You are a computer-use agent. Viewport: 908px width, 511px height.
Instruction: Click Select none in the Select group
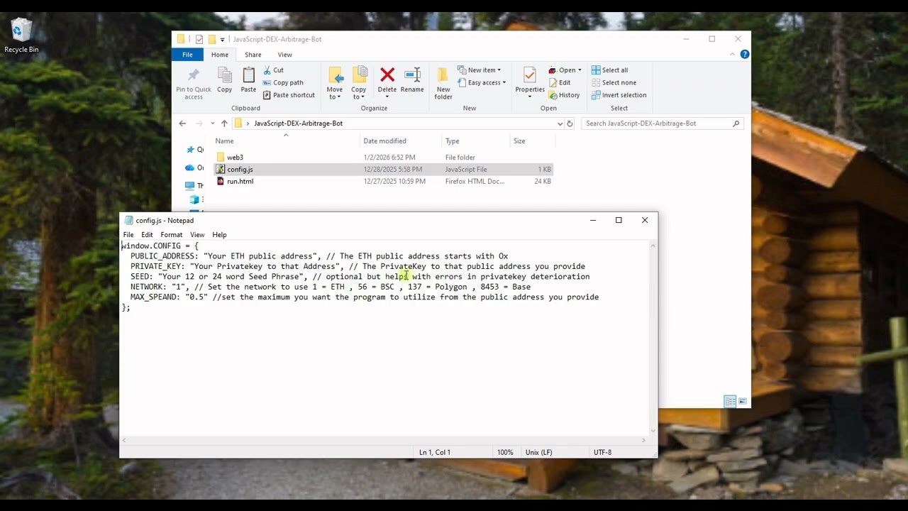[x=614, y=82]
